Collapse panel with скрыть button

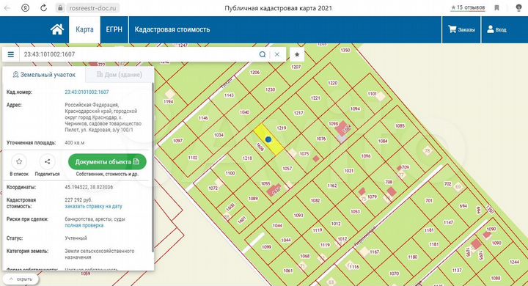tap(21, 279)
